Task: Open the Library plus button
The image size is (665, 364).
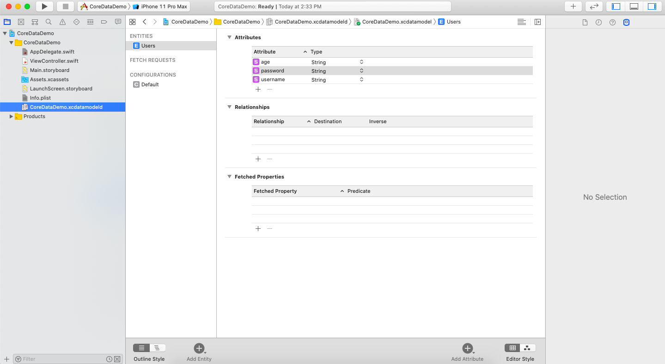Action: [573, 6]
